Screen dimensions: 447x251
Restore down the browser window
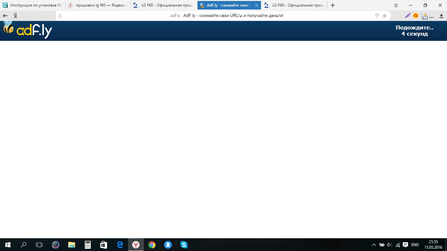[425, 5]
